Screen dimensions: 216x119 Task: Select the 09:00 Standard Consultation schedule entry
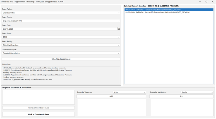[x=169, y=10]
